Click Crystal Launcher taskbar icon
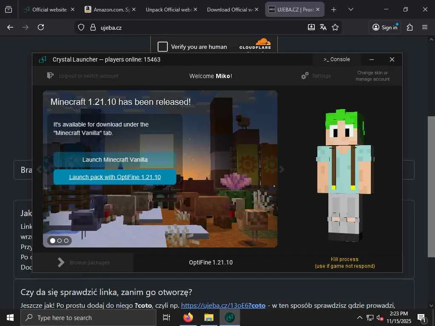Viewport: 435px width, 326px height. 230,318
